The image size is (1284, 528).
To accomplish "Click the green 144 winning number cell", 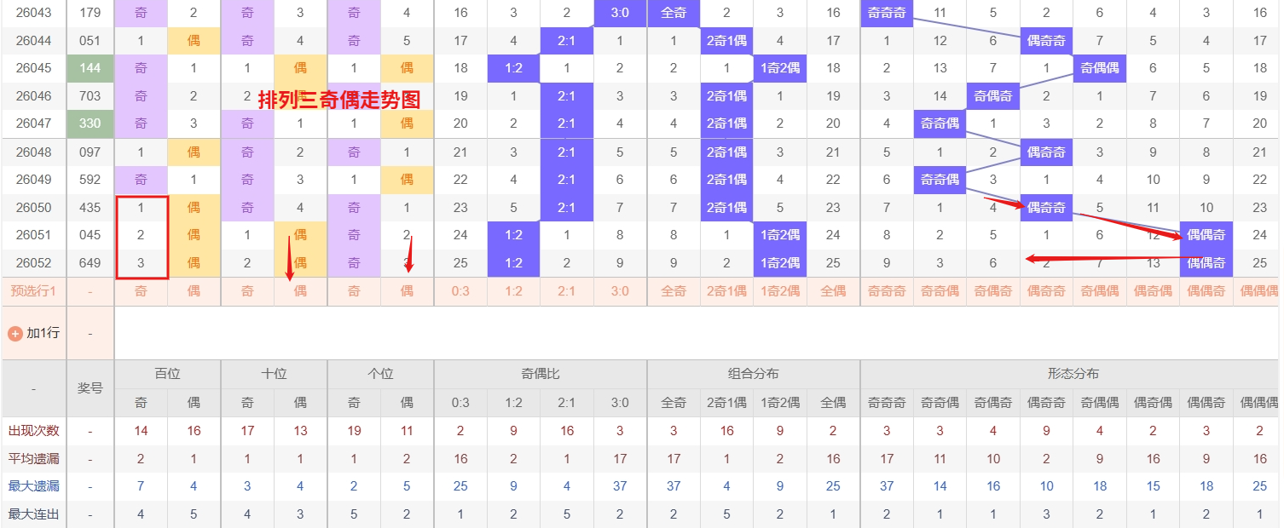I will [90, 68].
